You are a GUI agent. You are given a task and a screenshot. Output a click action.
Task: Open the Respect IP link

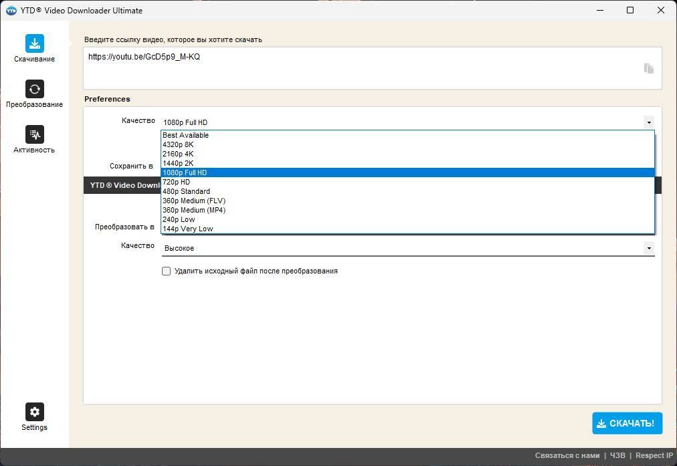coord(654,456)
